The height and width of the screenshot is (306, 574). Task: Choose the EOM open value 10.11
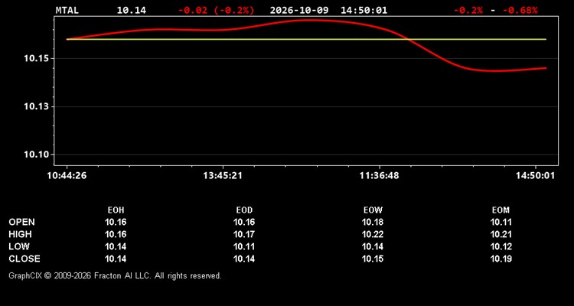pos(501,222)
